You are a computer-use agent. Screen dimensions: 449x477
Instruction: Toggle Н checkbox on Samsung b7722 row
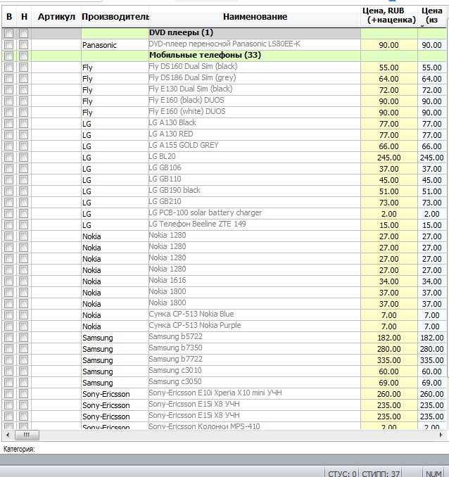pos(23,360)
